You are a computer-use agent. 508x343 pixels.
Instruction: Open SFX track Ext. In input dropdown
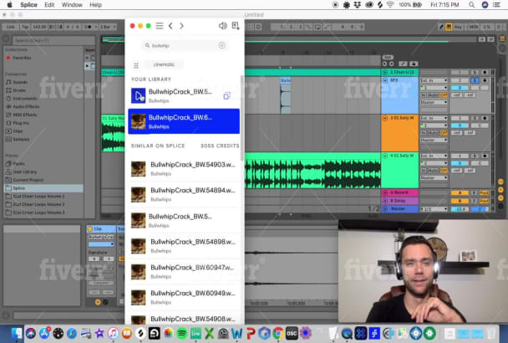[x=434, y=80]
